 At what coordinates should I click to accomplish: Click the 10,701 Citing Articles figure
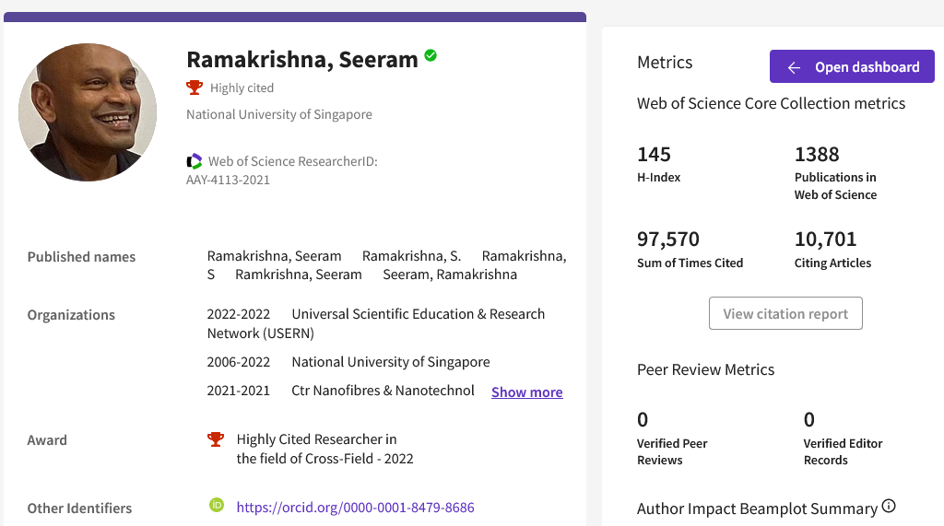[825, 240]
